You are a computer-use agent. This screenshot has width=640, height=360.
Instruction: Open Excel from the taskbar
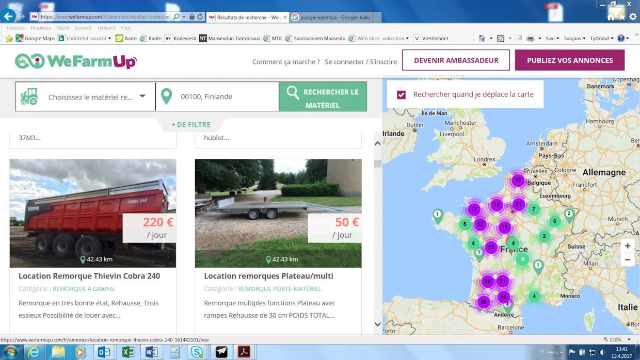127,352
